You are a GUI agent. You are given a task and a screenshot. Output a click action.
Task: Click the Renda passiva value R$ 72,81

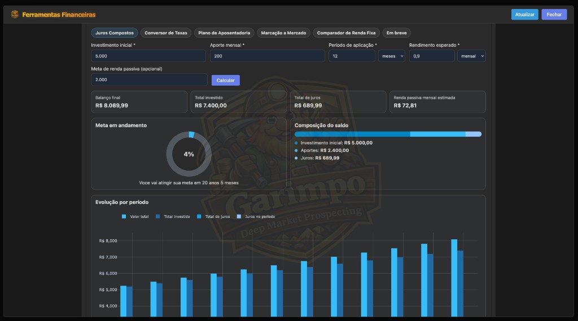coord(405,105)
